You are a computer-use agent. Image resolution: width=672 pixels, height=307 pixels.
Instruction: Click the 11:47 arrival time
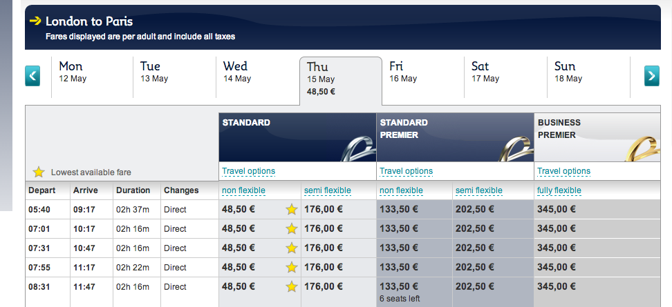coord(84,286)
